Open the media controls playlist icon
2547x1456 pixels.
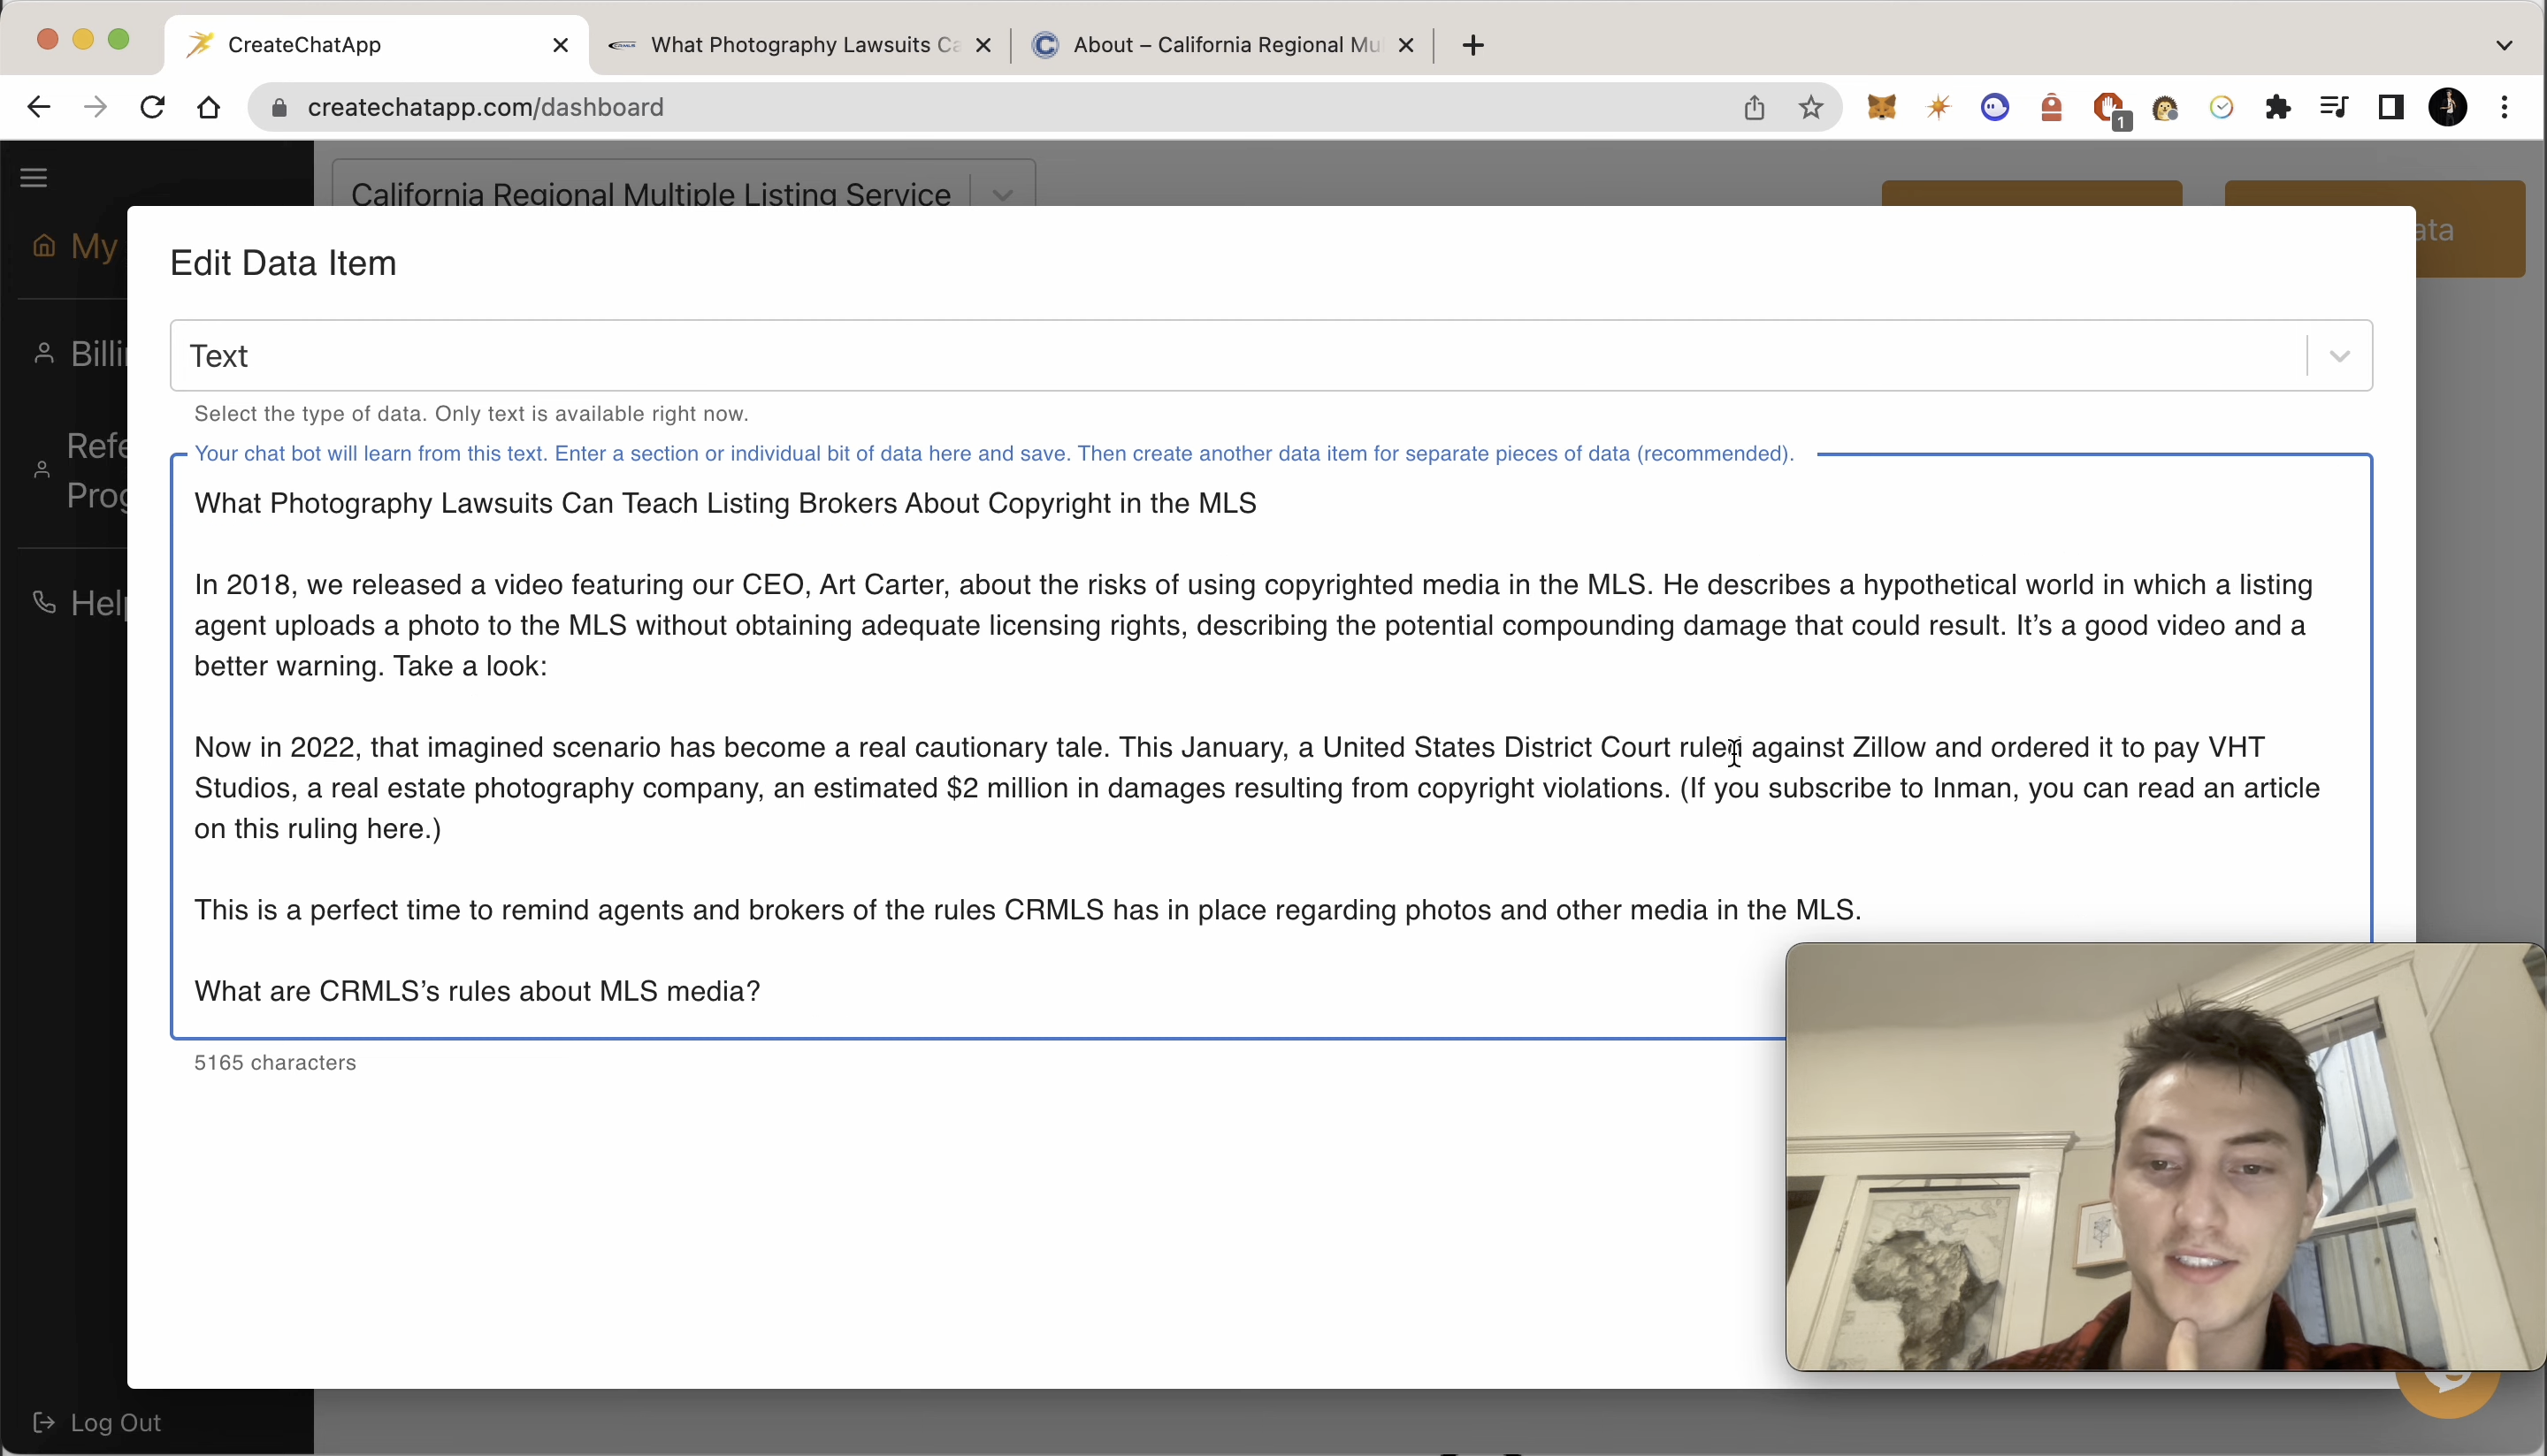2334,107
